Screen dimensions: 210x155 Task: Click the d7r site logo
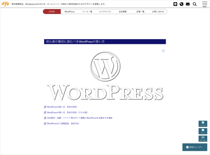(x=5, y=4)
